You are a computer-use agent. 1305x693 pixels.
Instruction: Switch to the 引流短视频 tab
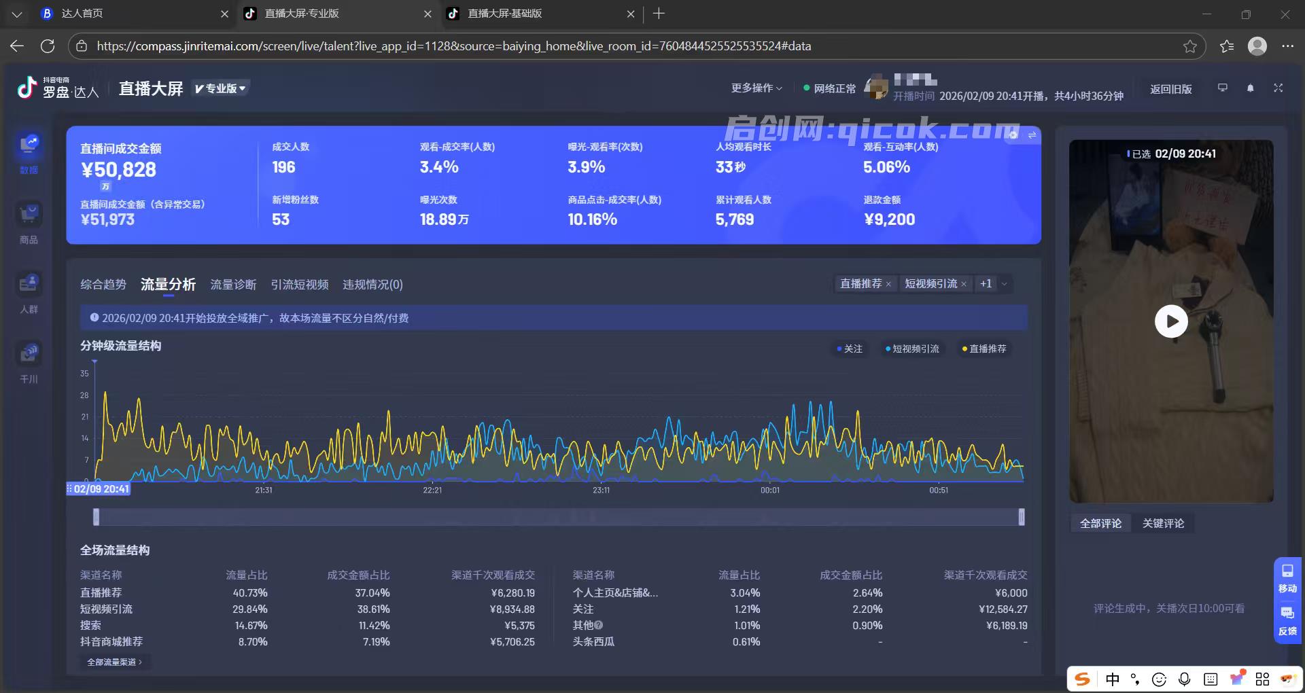[300, 285]
